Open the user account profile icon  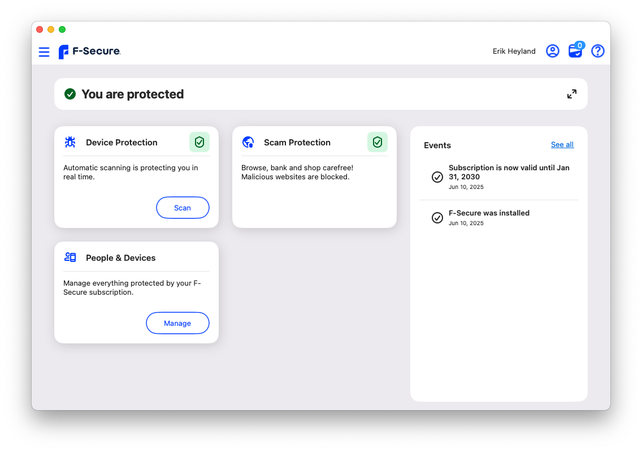click(552, 51)
